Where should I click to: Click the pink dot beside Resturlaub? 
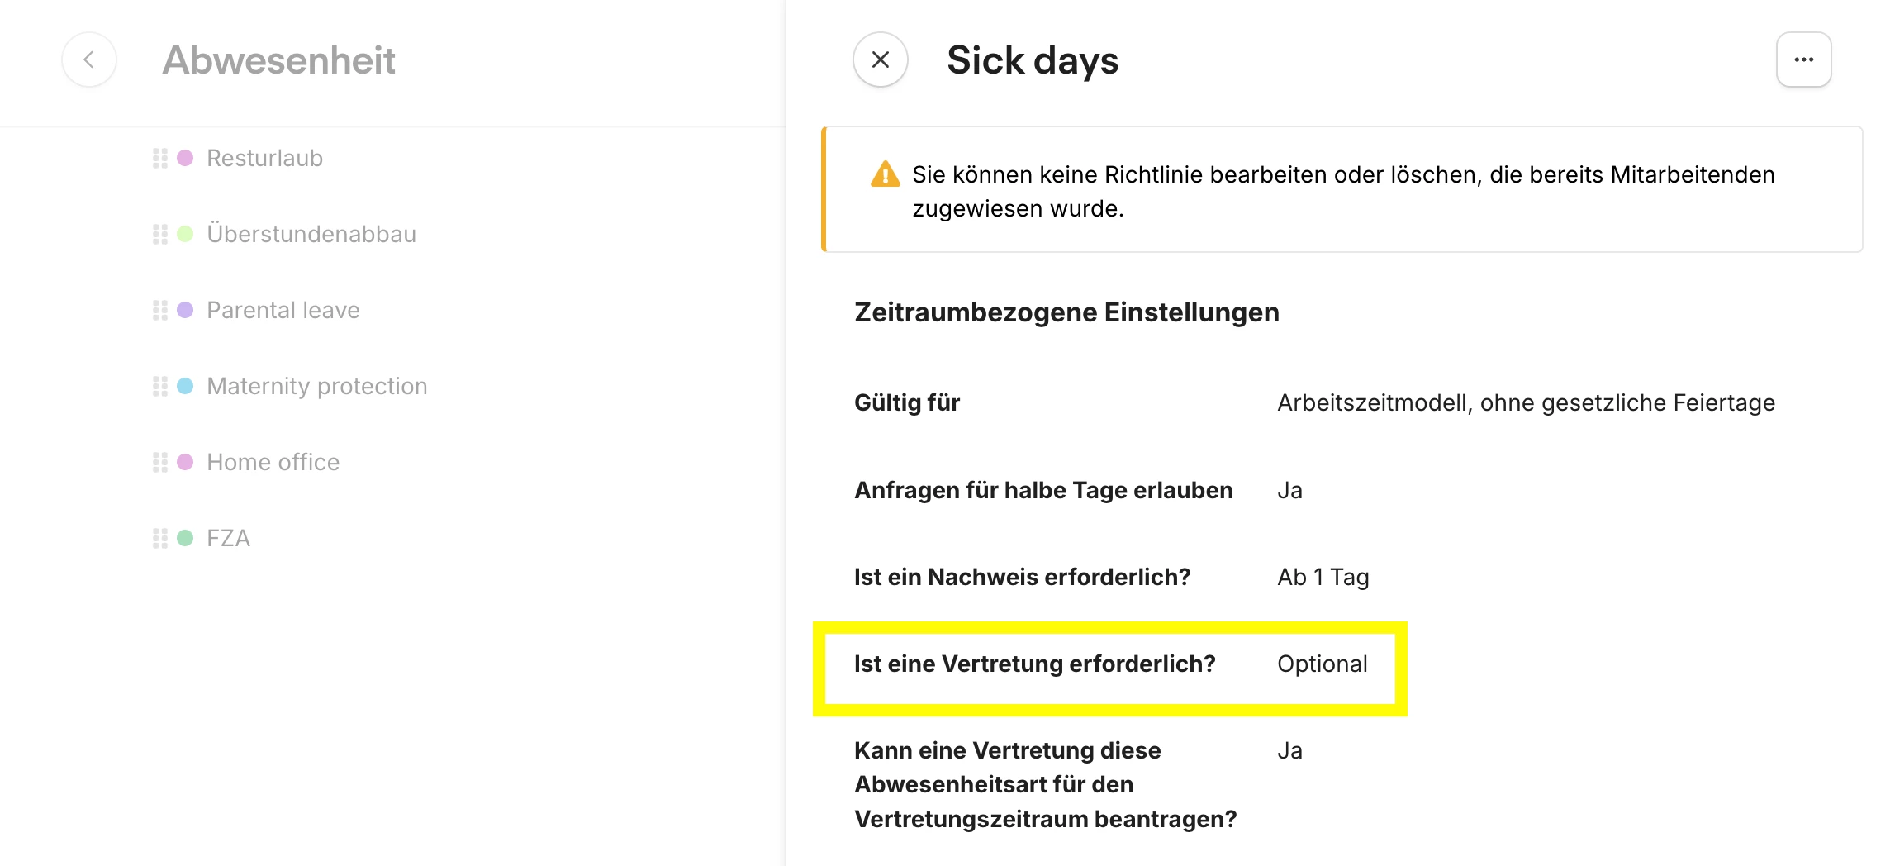coord(186,158)
